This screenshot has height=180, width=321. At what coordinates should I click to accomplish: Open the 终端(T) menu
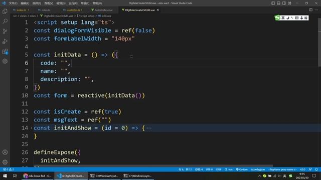click(x=85, y=3)
